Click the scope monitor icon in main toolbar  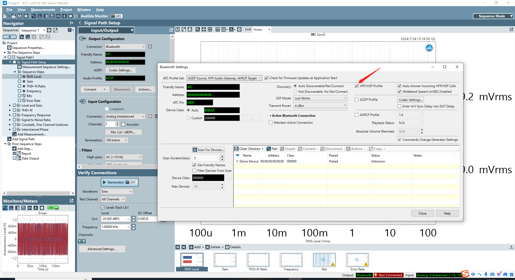tap(34, 16)
